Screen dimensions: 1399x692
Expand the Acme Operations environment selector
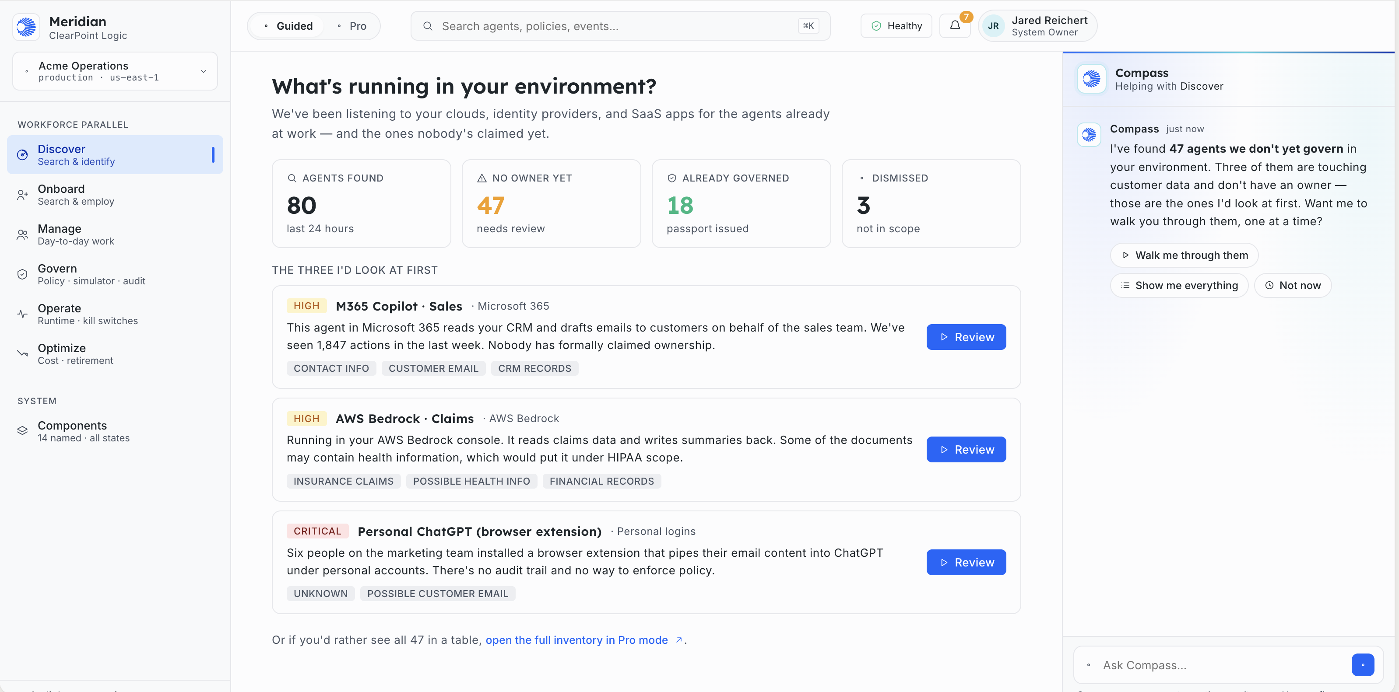(x=115, y=71)
